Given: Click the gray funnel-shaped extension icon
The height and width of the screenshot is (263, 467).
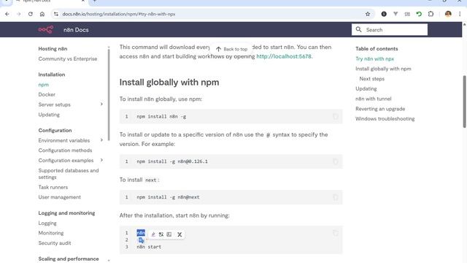Looking at the screenshot, I should click(x=395, y=14).
